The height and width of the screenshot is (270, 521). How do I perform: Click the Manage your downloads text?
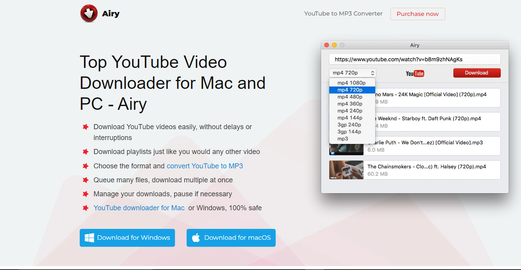click(x=163, y=194)
